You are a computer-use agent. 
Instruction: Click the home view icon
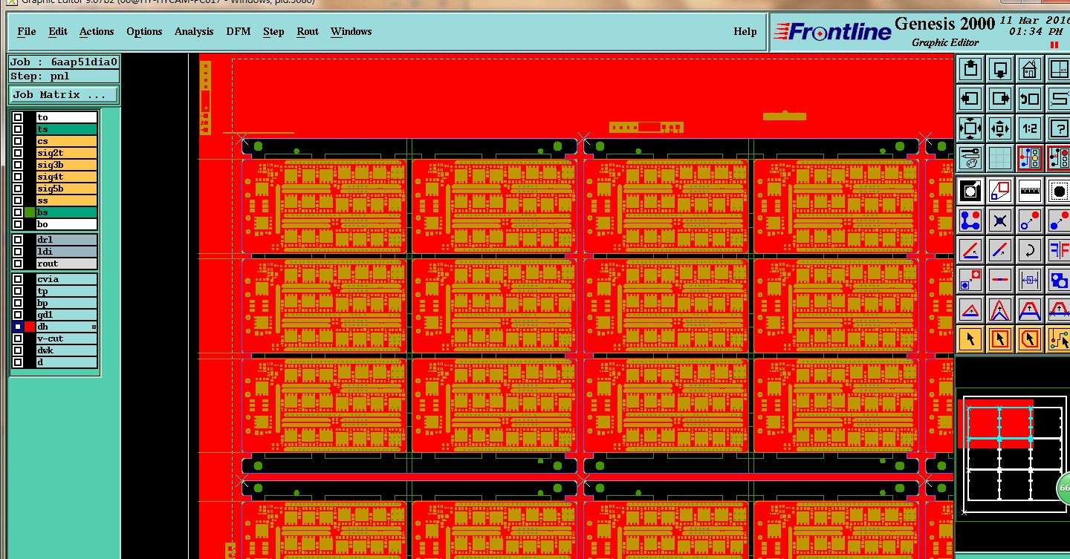1030,70
